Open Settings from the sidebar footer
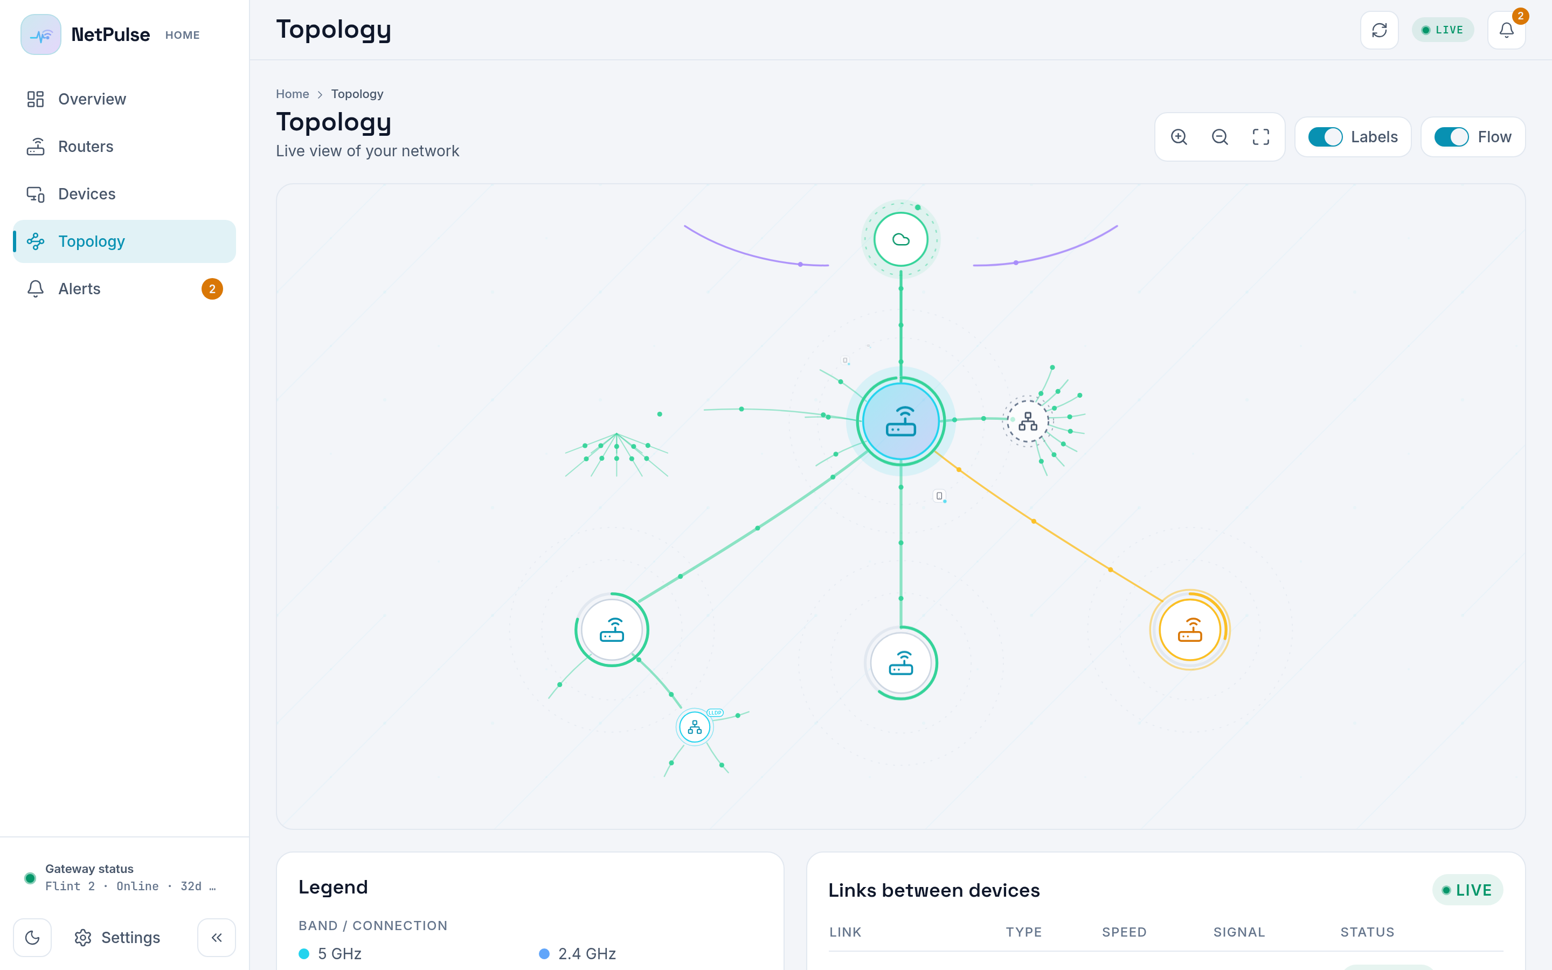 (x=117, y=937)
